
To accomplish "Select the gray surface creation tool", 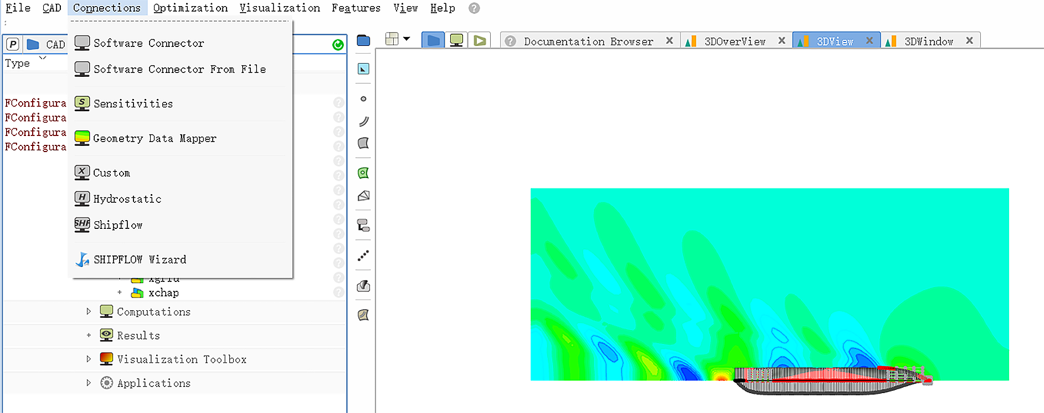I will coord(363,143).
